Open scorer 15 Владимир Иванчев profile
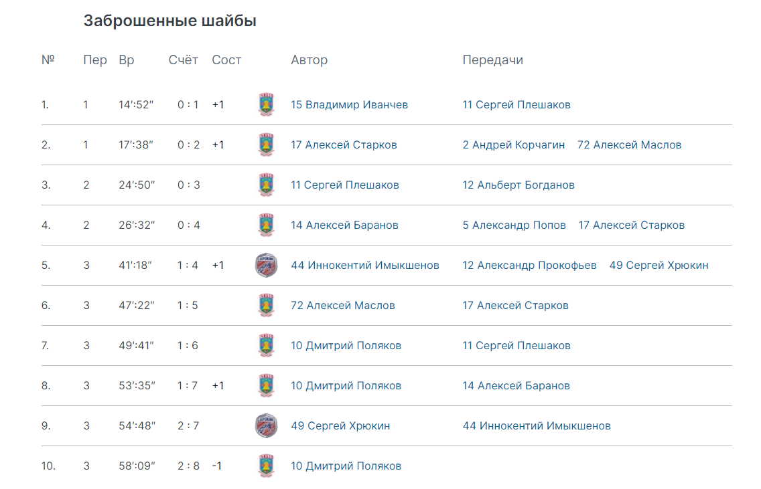The height and width of the screenshot is (489, 761). [x=350, y=104]
